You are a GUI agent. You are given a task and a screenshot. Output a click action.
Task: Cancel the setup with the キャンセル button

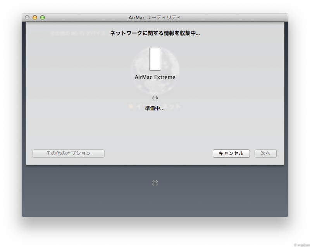(x=231, y=153)
